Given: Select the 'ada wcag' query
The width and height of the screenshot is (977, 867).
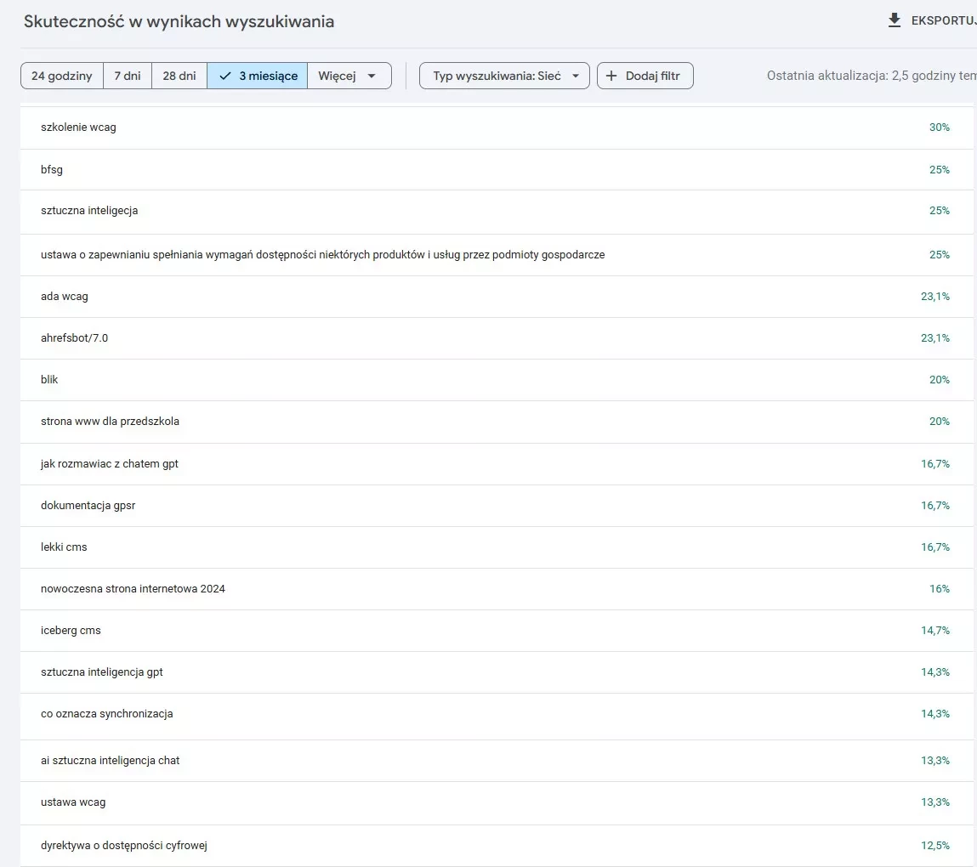Looking at the screenshot, I should [x=497, y=297].
